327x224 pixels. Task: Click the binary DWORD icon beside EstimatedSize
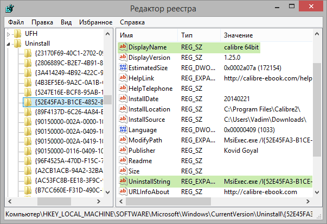(x=123, y=67)
